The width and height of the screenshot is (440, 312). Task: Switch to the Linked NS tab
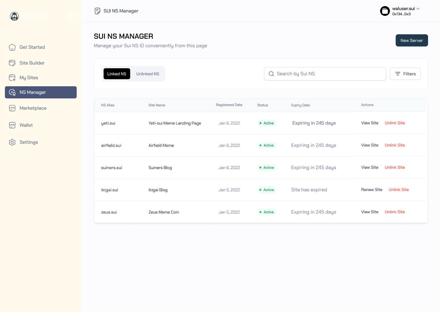point(117,74)
